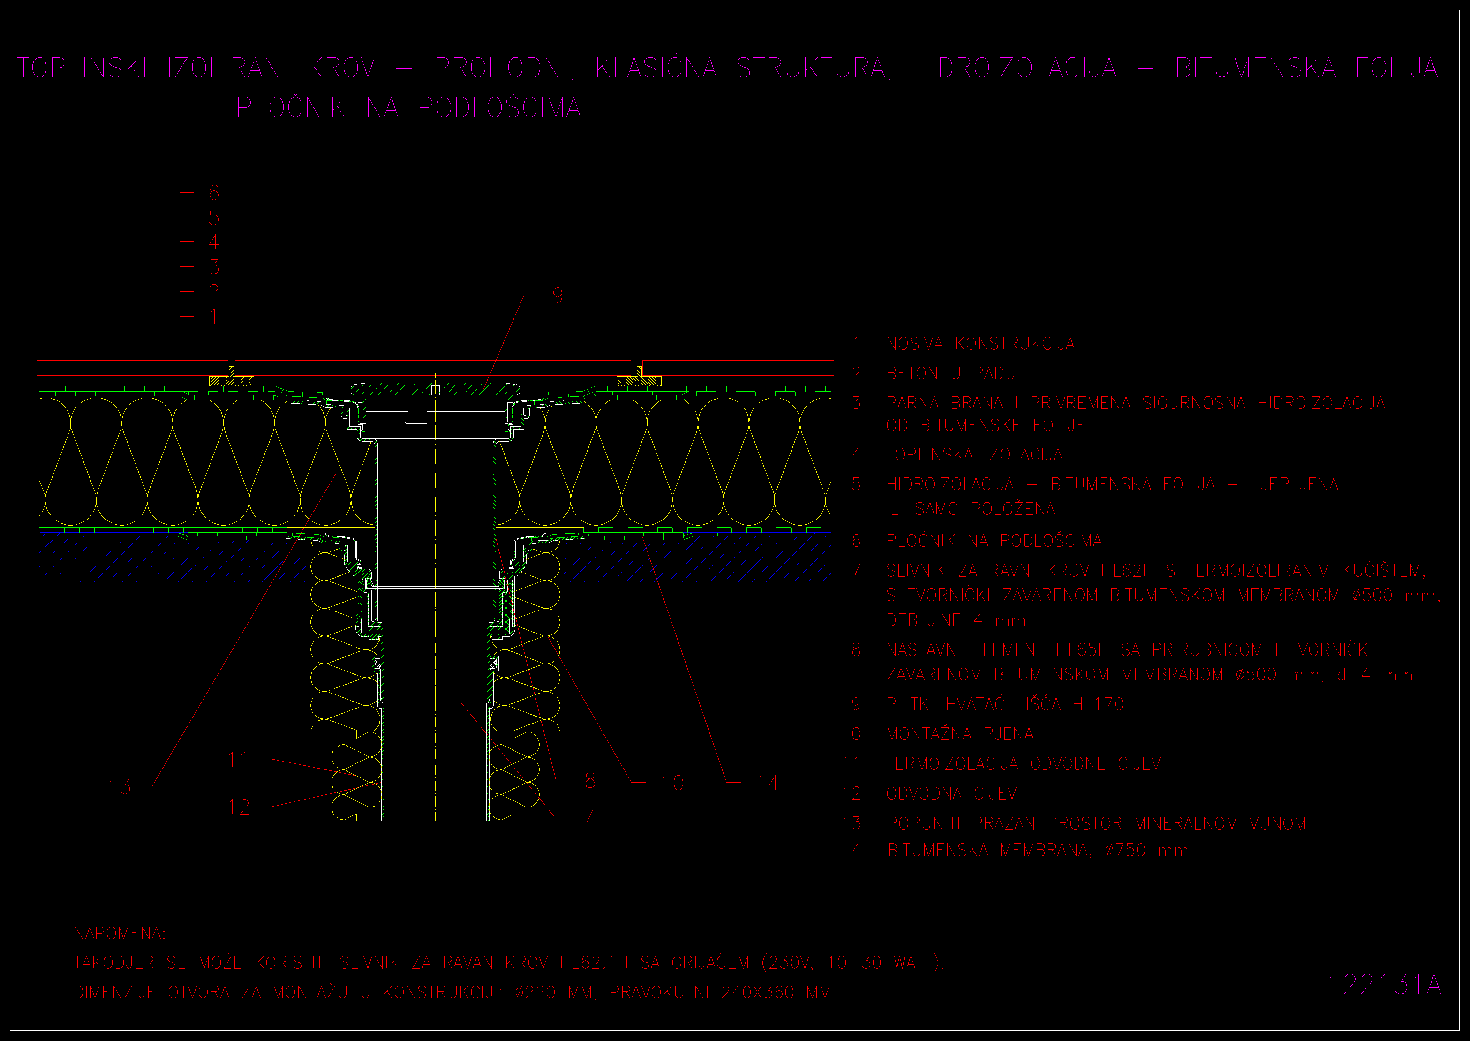Click legend index "7" beside the SLIVNIK entry
The image size is (1470, 1041).
tap(856, 570)
